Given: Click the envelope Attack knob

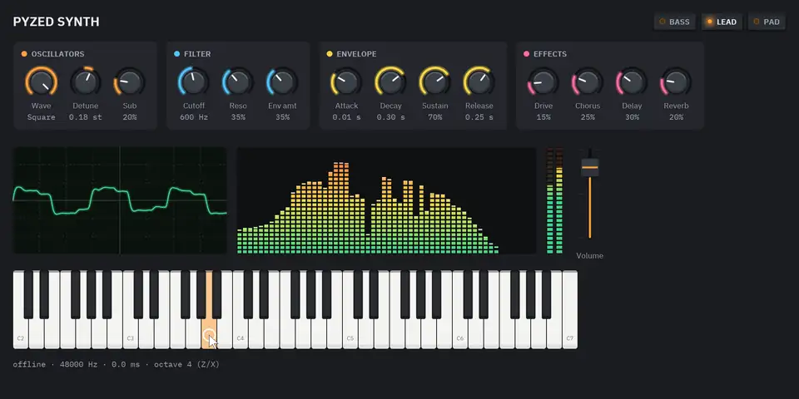Looking at the screenshot, I should pos(346,81).
